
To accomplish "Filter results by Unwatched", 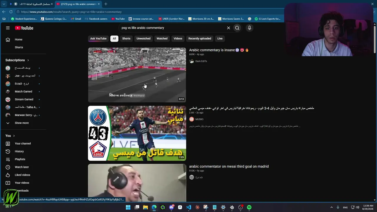I will point(143,39).
